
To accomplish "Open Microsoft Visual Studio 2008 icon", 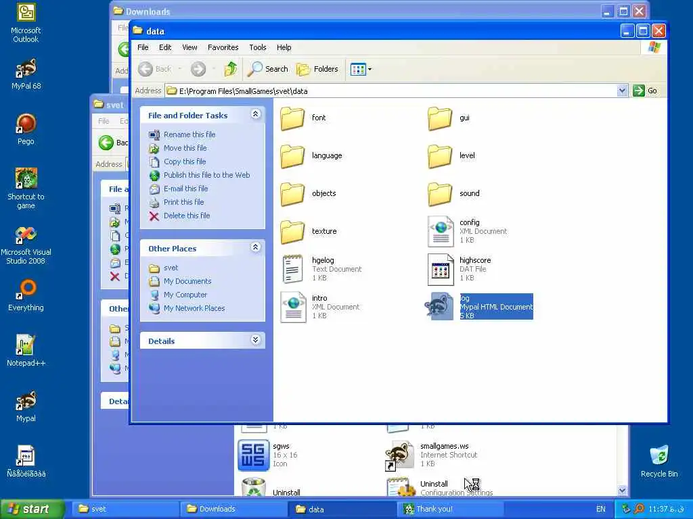I will 26,245.
